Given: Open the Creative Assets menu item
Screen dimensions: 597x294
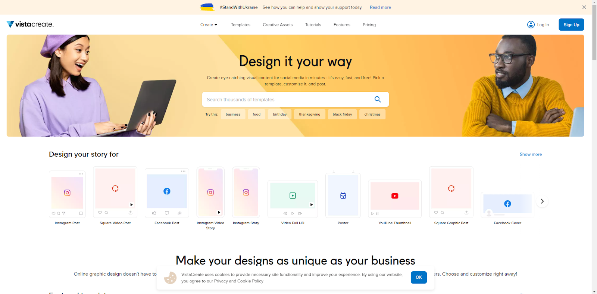Looking at the screenshot, I should [x=278, y=25].
